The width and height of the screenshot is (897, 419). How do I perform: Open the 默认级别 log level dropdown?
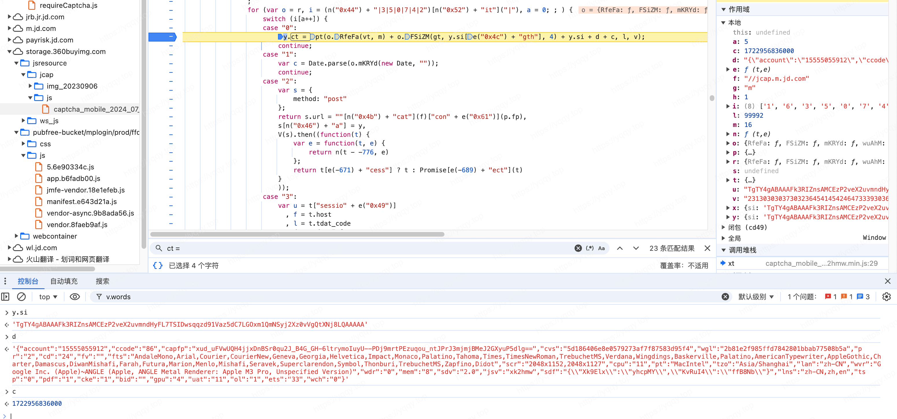[x=756, y=297]
